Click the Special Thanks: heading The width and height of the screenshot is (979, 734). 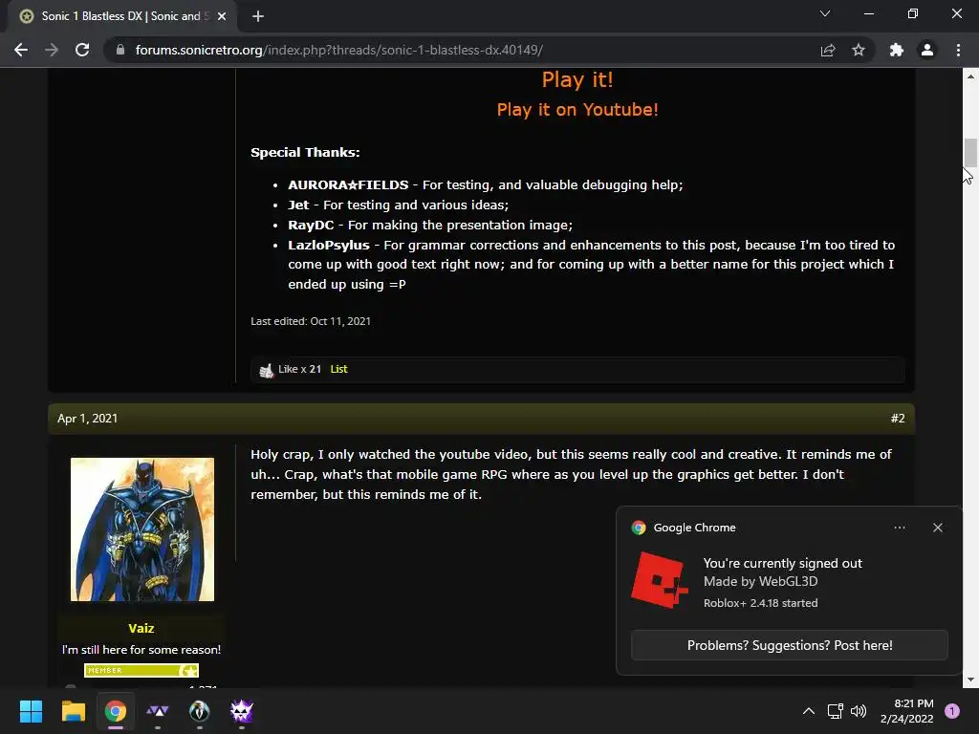tap(305, 152)
